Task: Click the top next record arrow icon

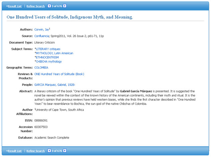Action: tap(65, 6)
